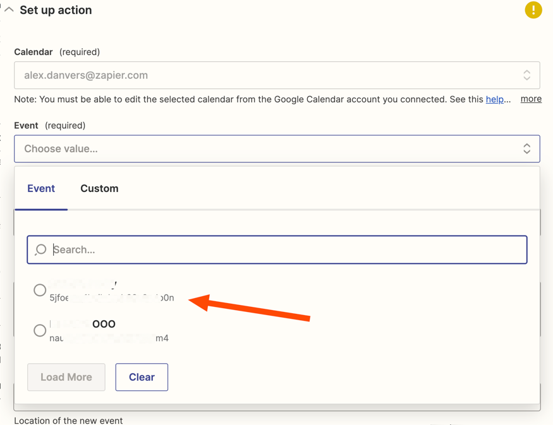Click the Set up action heading
The height and width of the screenshot is (425, 553).
(56, 10)
